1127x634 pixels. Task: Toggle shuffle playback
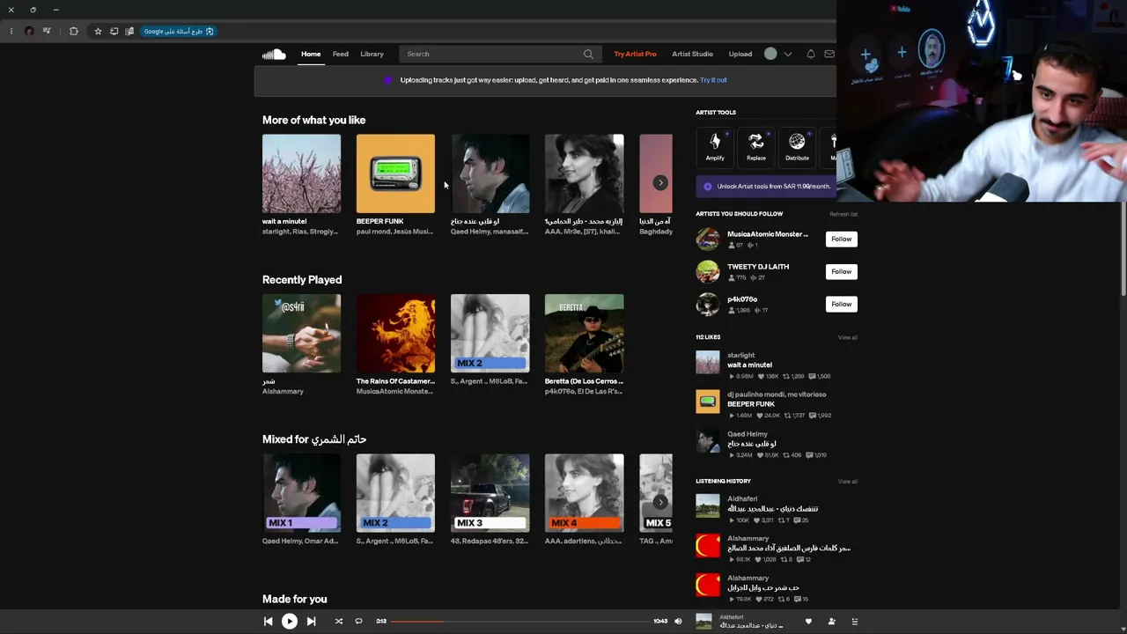pos(338,622)
